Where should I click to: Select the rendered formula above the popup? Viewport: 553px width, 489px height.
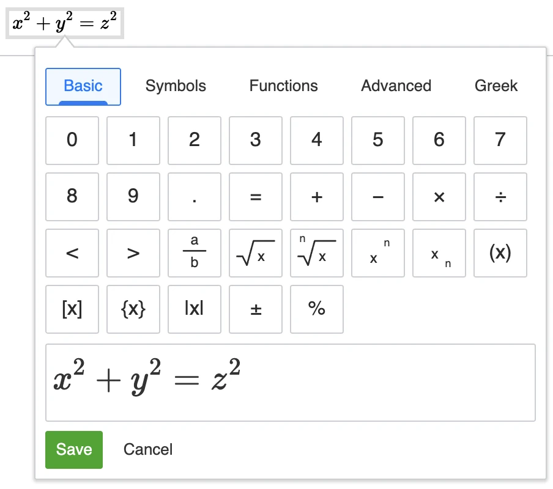pyautogui.click(x=65, y=23)
